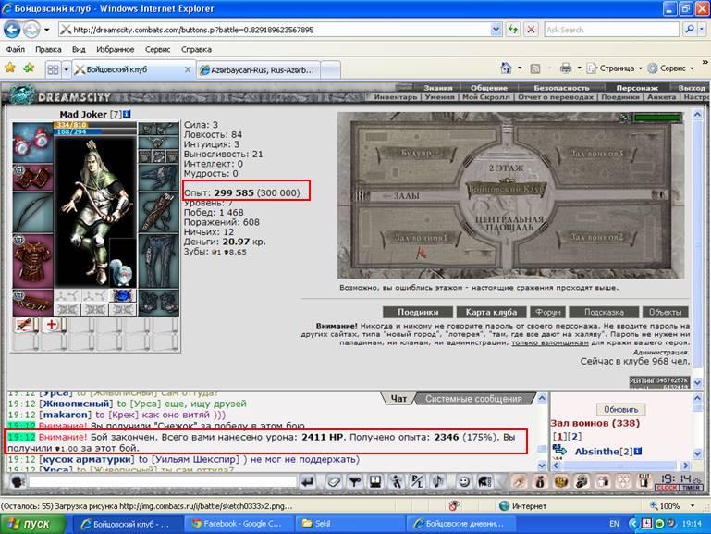Click the save chat floppy disk icon

pos(375,481)
